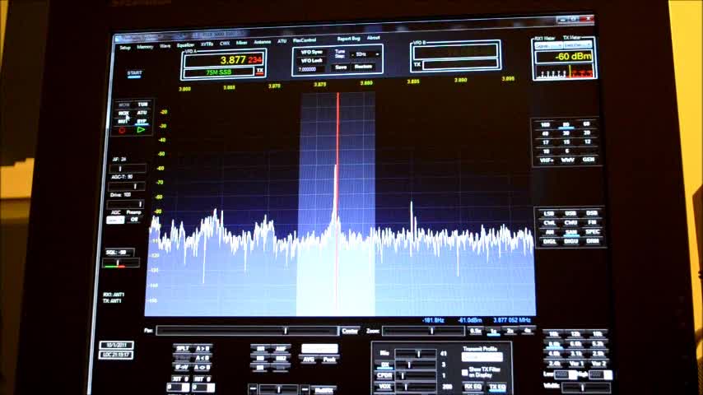Click the Save band stack button

(341, 67)
